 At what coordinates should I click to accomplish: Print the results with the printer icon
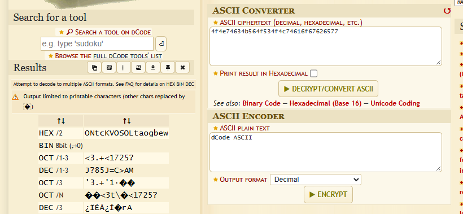click(138, 68)
